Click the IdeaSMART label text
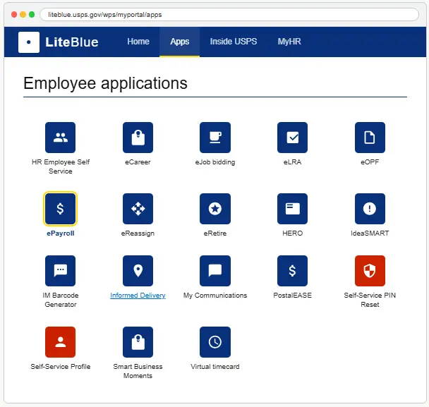 click(x=370, y=233)
